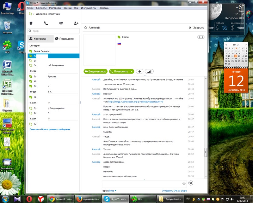Image resolution: width=253 pixels, height=203 pixels.
Task: Open the Инструменты menu
Action: pos(89,8)
